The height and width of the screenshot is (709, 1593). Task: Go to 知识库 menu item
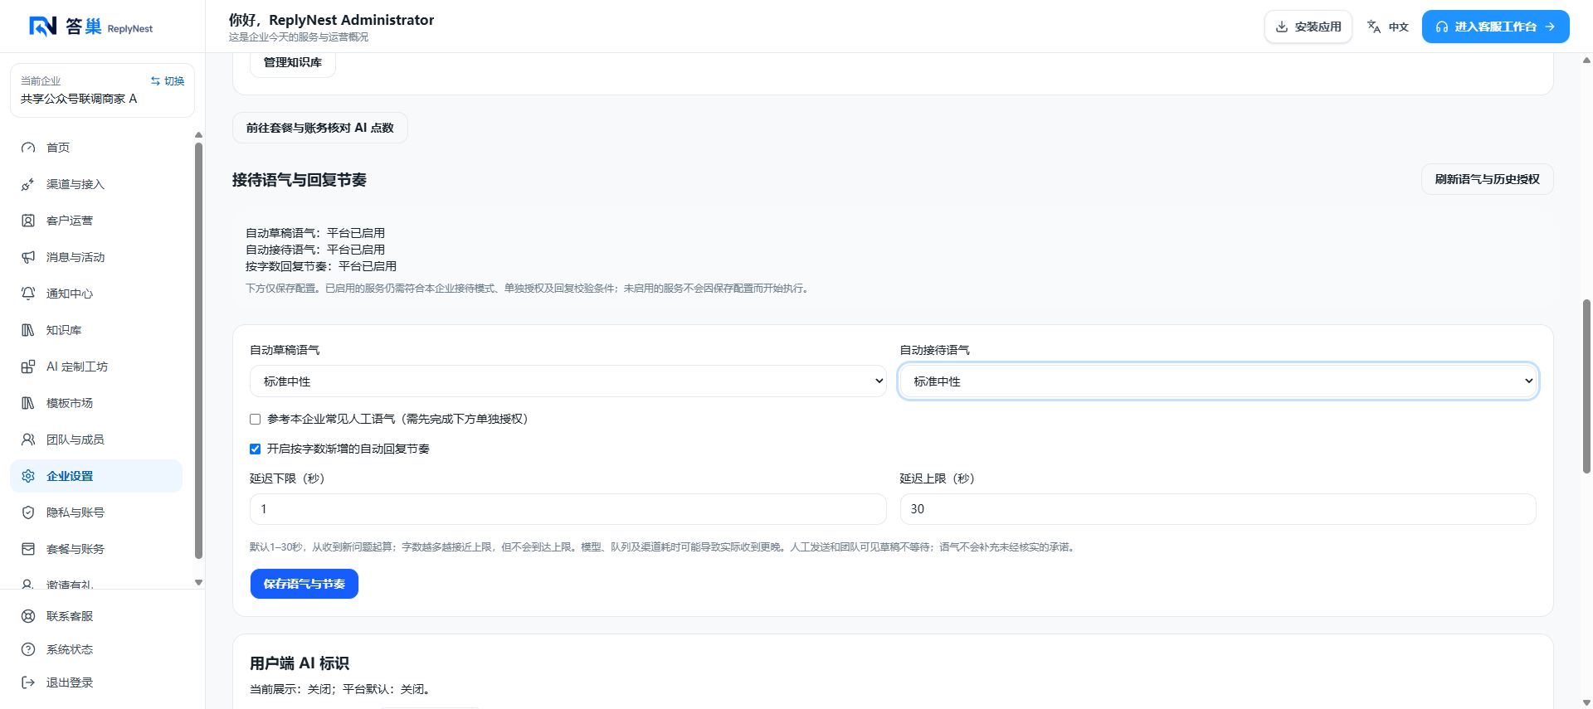[96, 330]
